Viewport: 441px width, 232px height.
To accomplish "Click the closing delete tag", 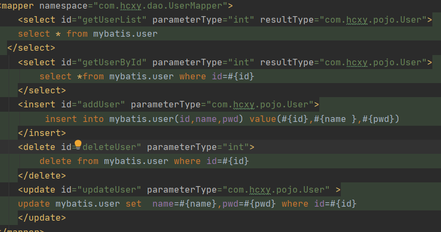I will pyautogui.click(x=41, y=175).
